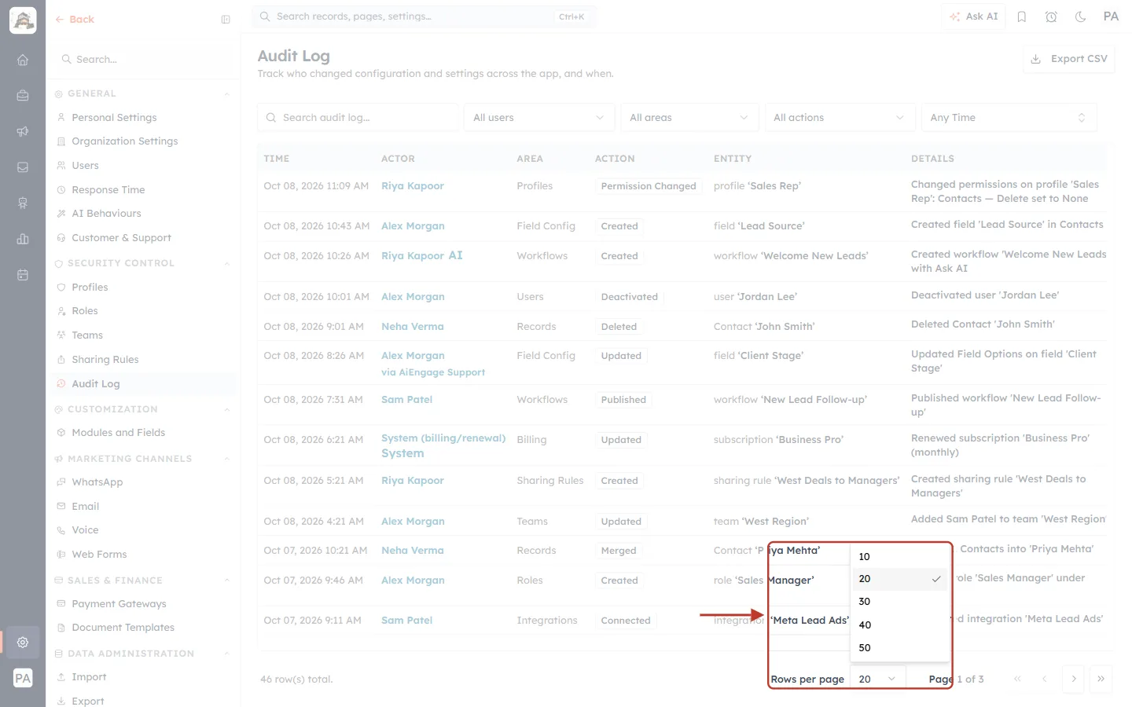Open the megaphone campaigns icon

click(x=23, y=131)
